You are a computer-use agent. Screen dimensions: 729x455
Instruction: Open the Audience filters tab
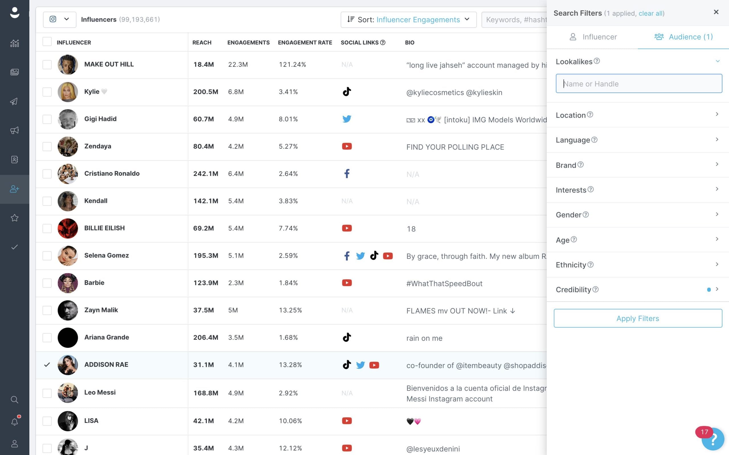683,37
